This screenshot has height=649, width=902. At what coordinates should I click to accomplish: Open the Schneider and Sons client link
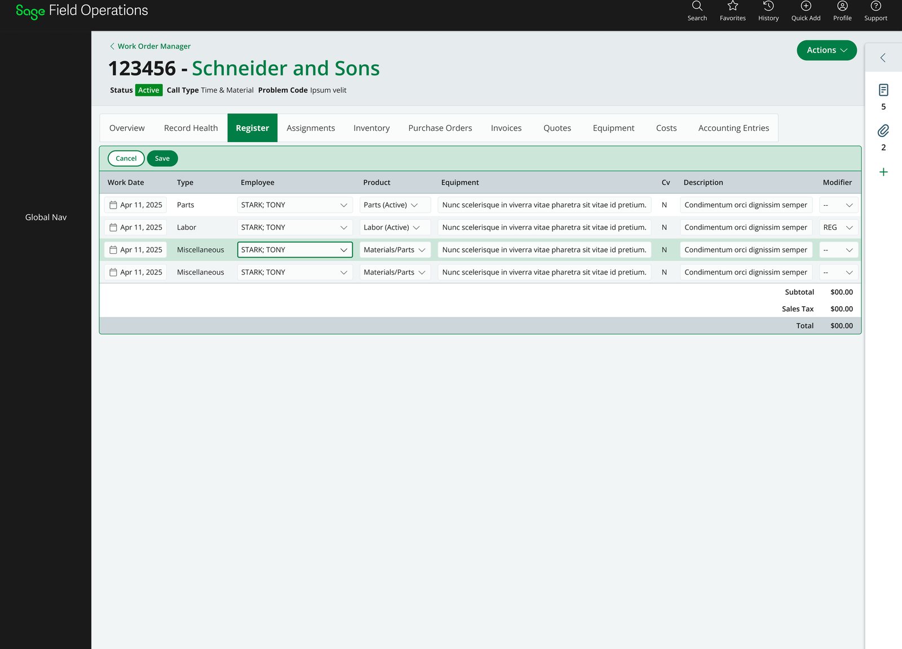tap(286, 68)
